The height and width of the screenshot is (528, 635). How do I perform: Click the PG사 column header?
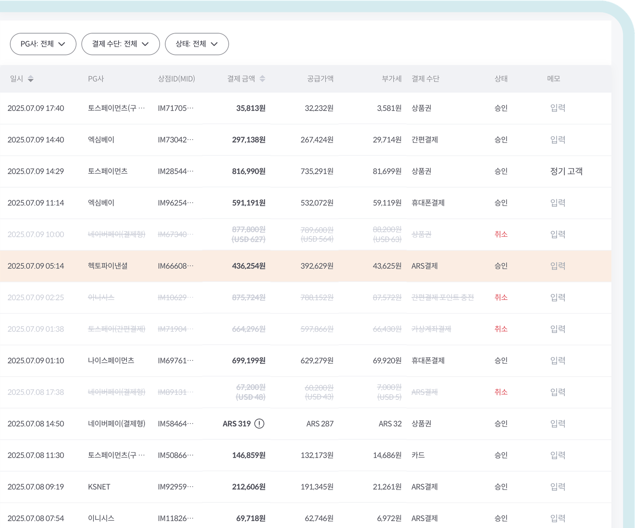(x=96, y=79)
